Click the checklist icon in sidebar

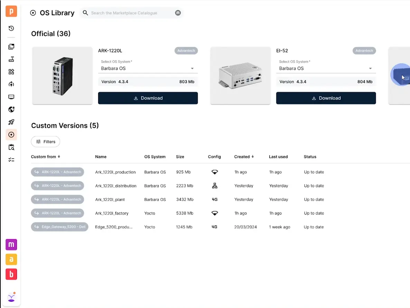coord(11,160)
